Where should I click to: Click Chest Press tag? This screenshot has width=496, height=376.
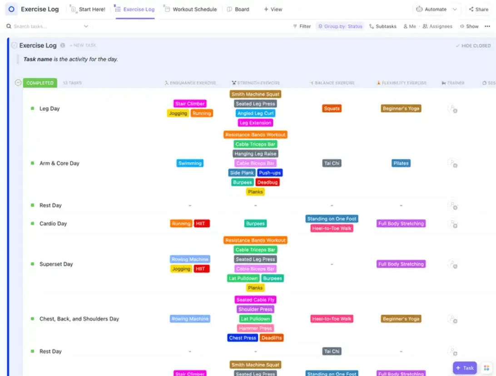[242, 338]
